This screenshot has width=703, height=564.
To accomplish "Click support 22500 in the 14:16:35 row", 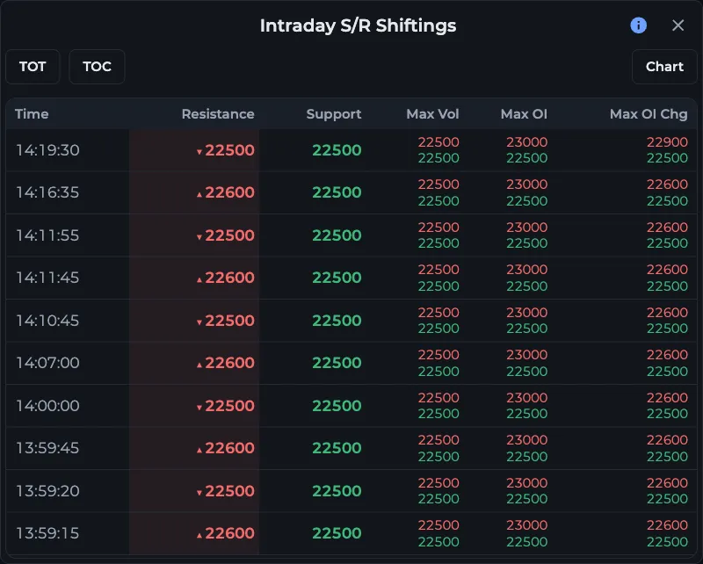I will tap(337, 192).
